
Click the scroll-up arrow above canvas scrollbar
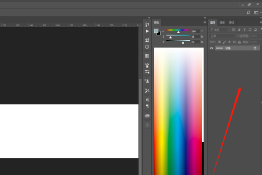coord(140,25)
